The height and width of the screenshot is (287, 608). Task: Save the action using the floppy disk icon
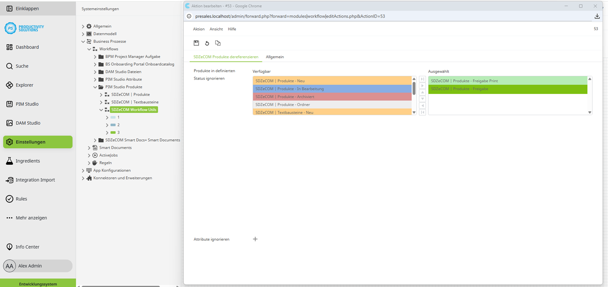coord(197,43)
